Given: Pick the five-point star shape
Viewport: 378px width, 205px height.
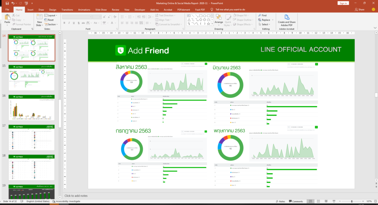Looking at the screenshot, I should pos(208,24).
